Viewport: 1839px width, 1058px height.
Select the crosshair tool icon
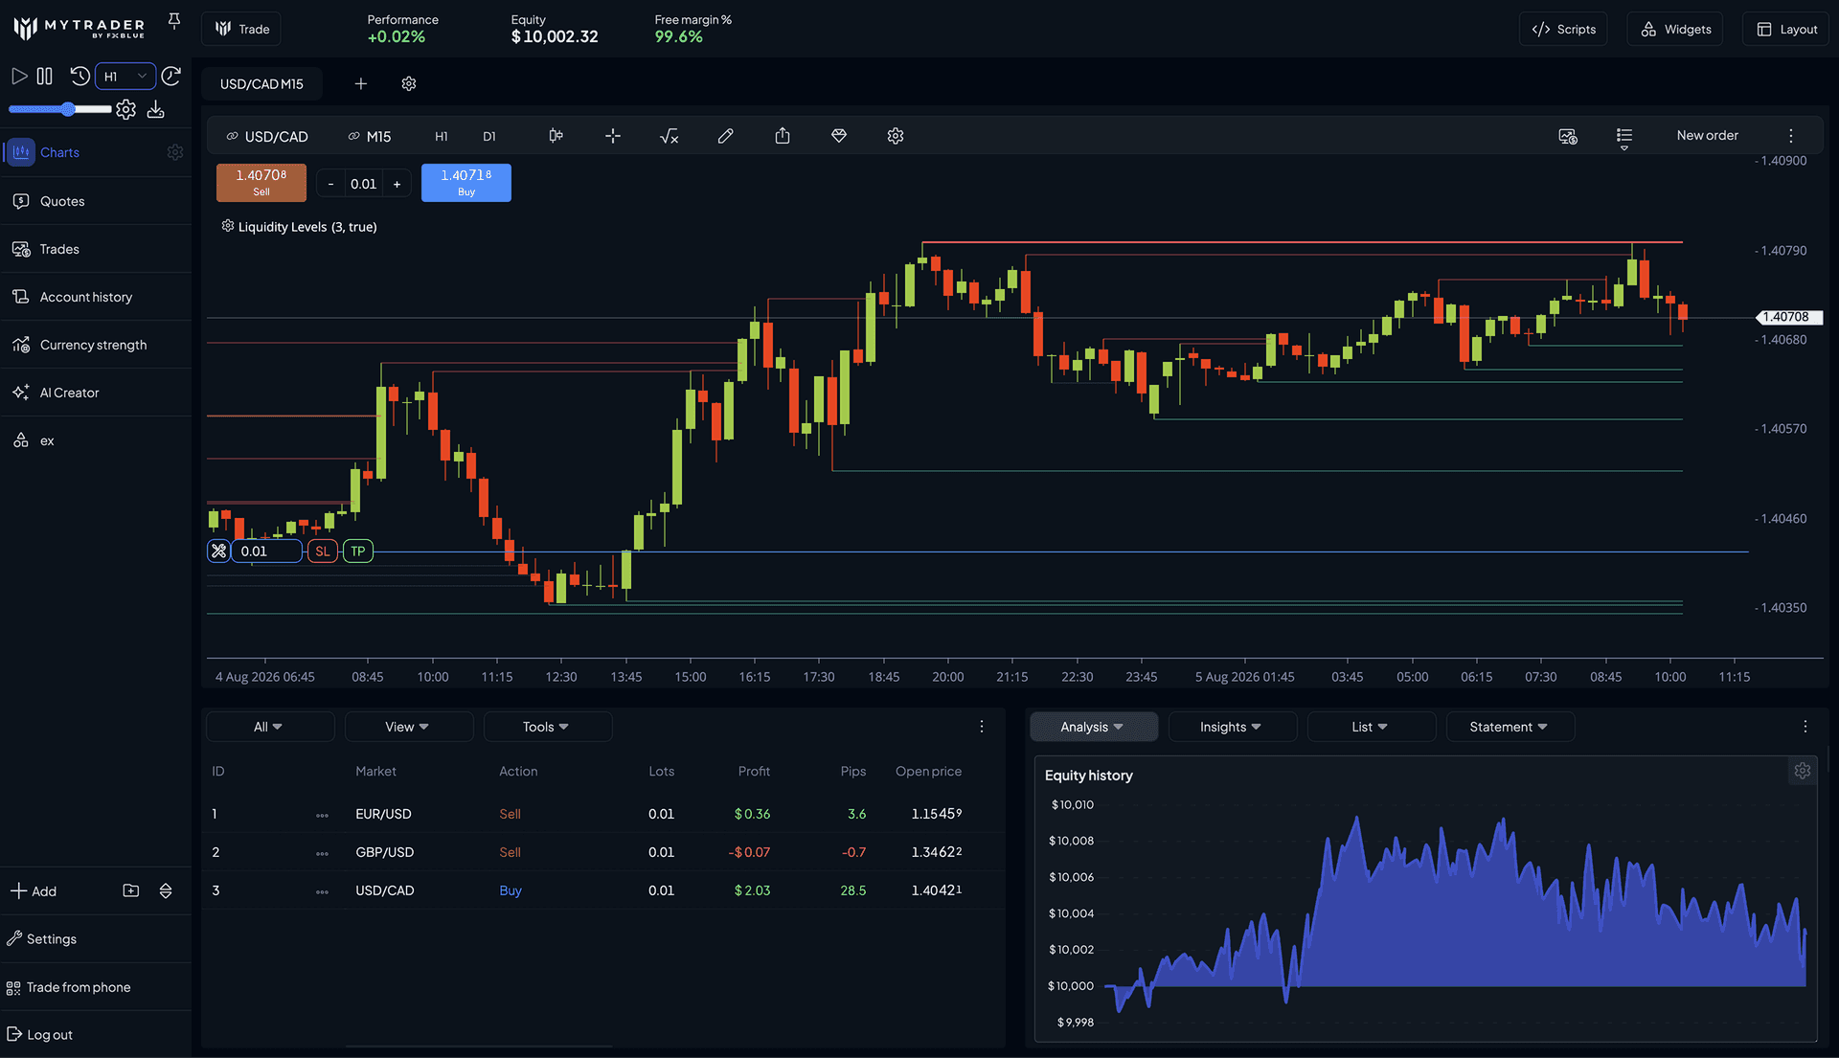[613, 136]
